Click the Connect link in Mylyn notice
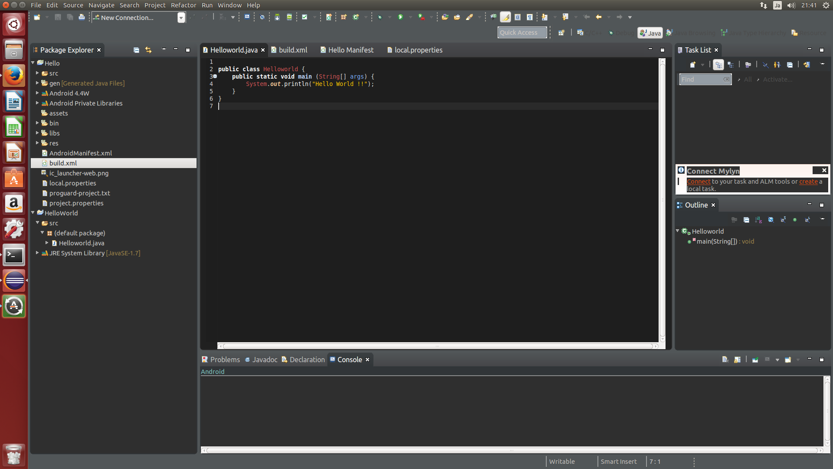Screen dimensions: 833x469 pos(699,182)
